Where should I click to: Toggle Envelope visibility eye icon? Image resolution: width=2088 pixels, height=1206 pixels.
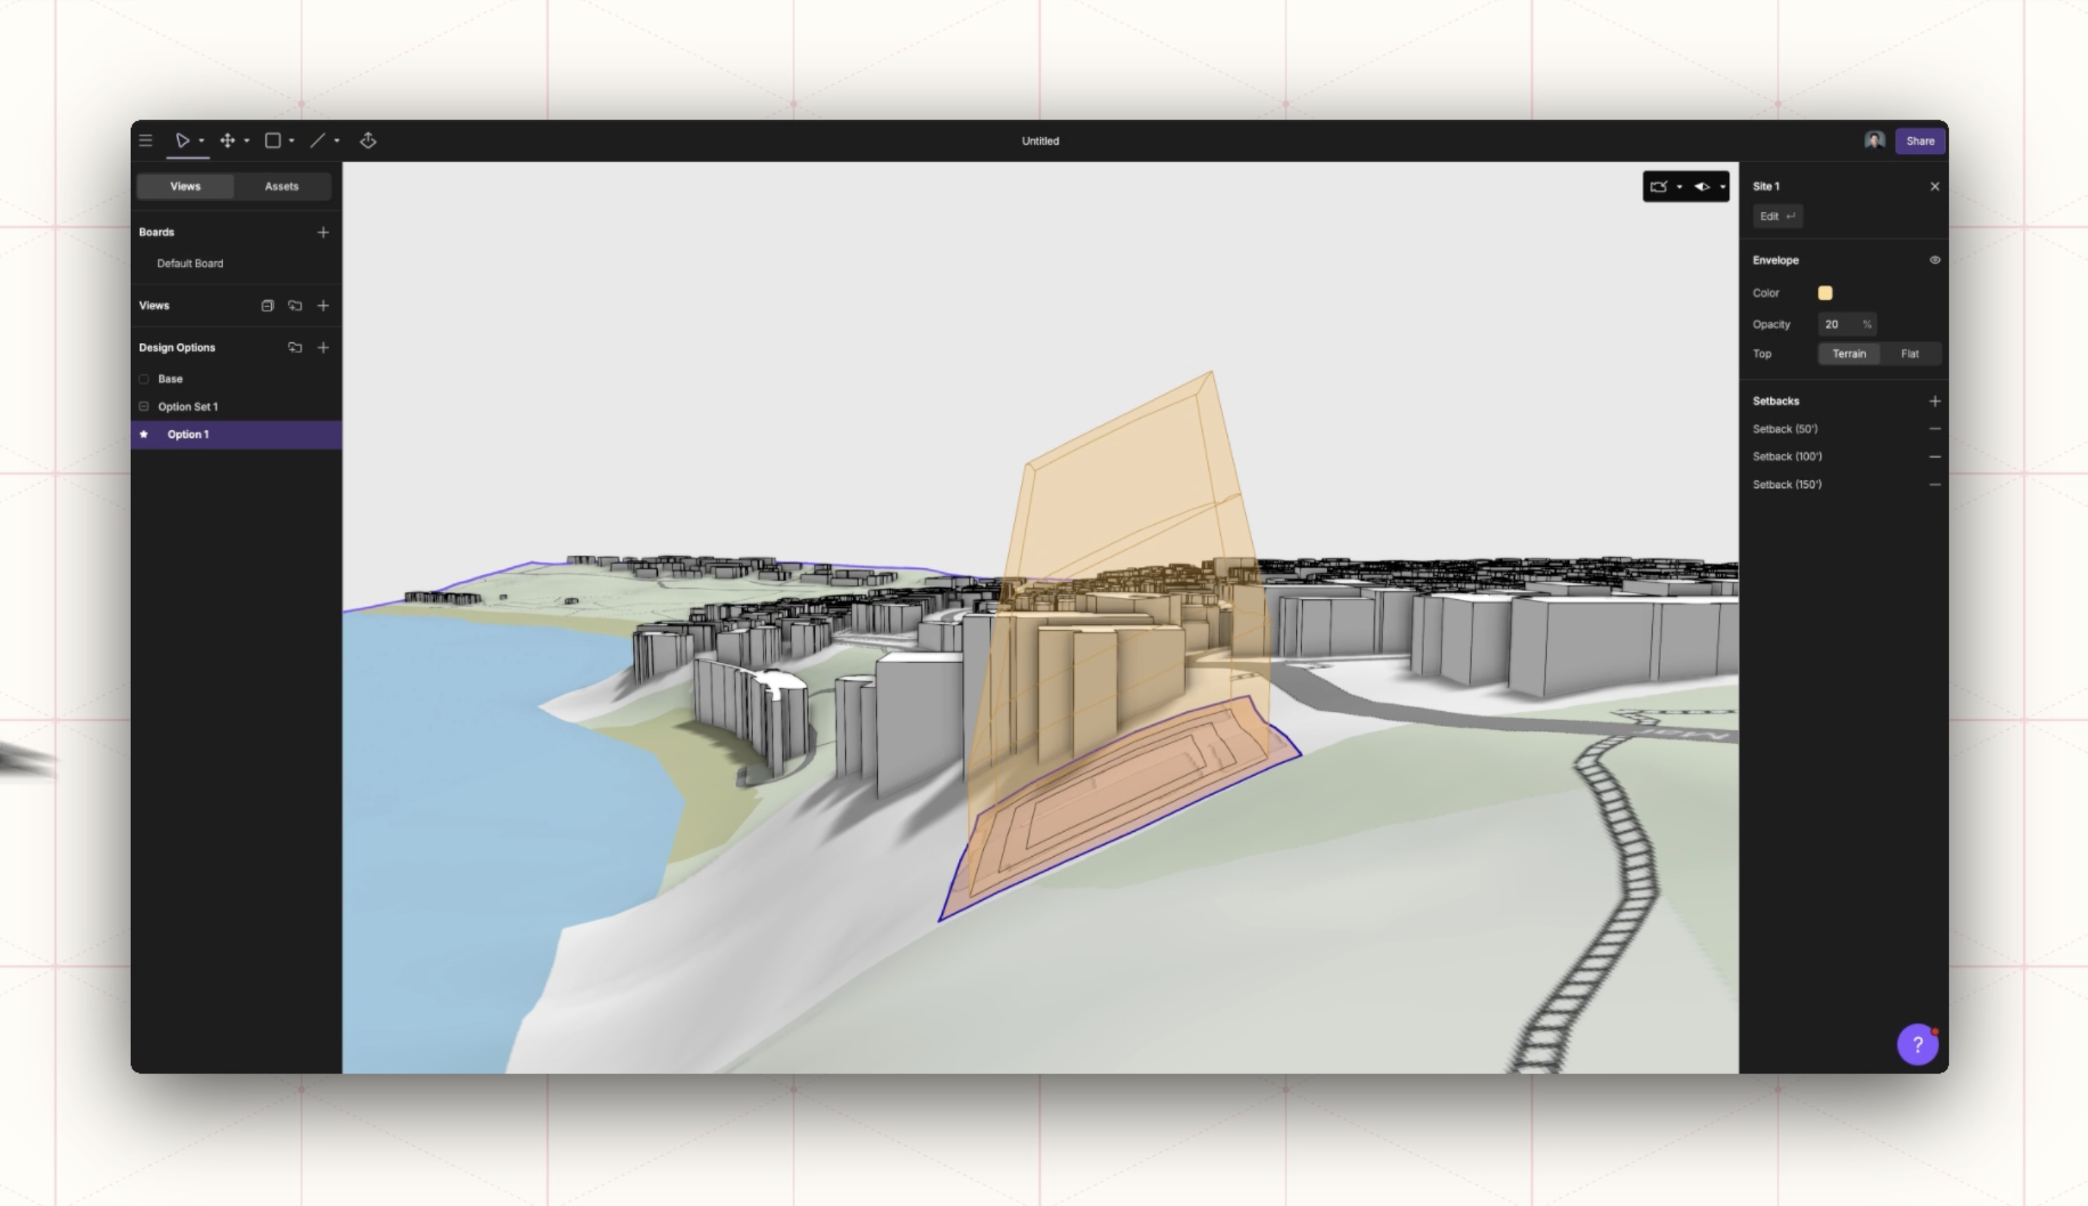pyautogui.click(x=1935, y=260)
